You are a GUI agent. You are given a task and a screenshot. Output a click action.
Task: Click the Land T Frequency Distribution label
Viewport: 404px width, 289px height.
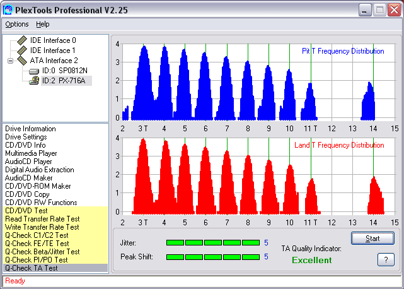point(339,145)
